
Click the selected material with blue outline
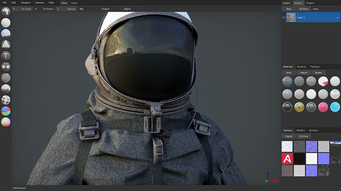coord(287,81)
